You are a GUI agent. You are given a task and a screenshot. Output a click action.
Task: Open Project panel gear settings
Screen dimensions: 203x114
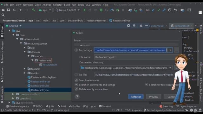tap(141, 26)
